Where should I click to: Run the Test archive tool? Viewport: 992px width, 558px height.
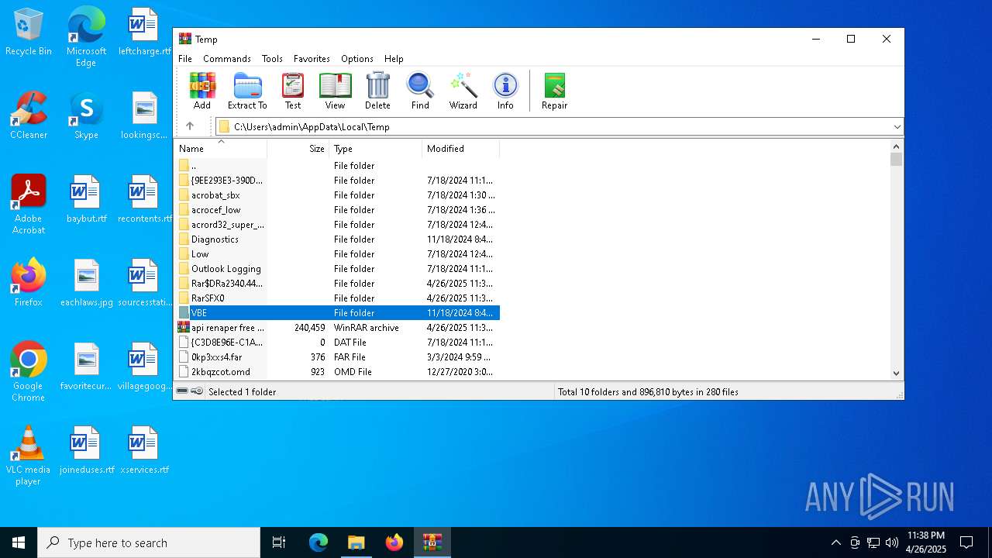coord(293,91)
